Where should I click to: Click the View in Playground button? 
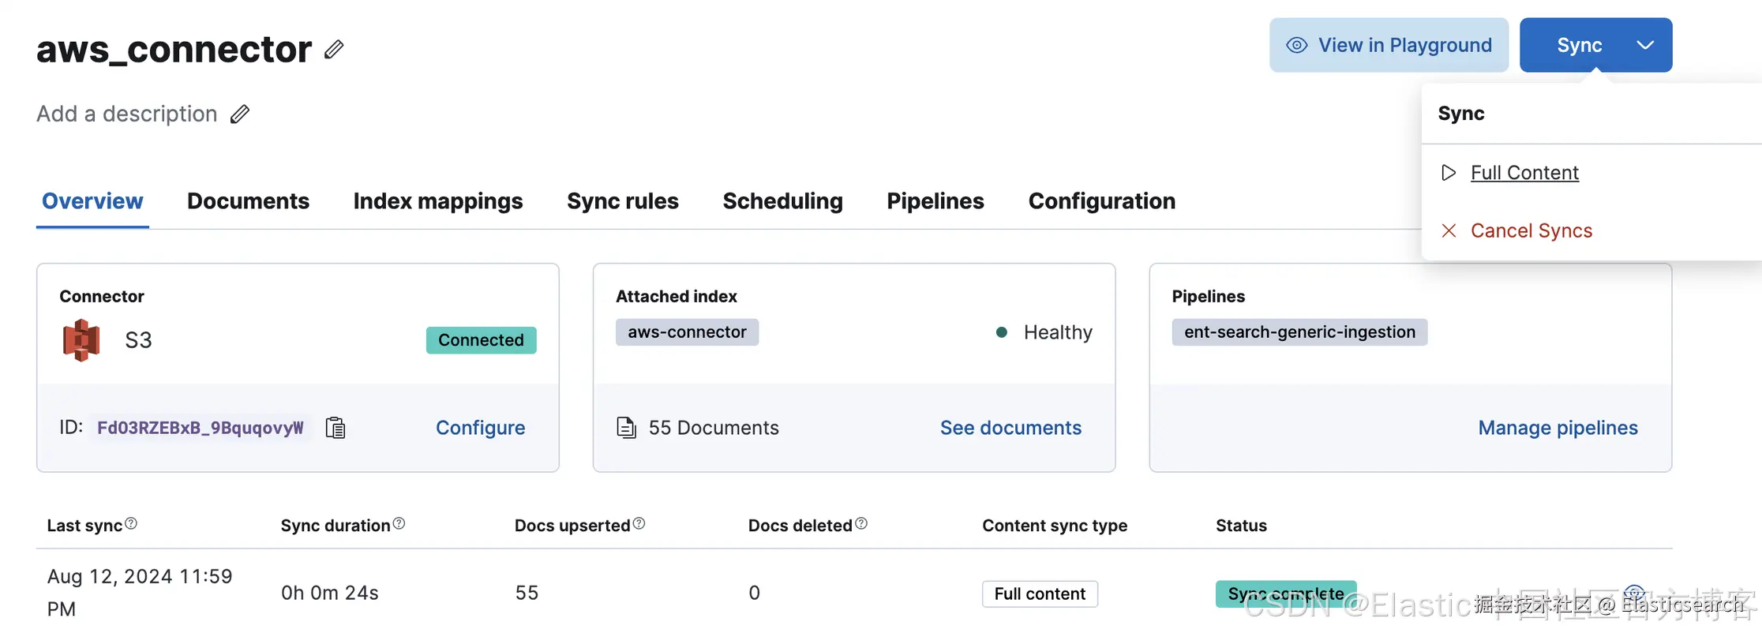(1389, 45)
